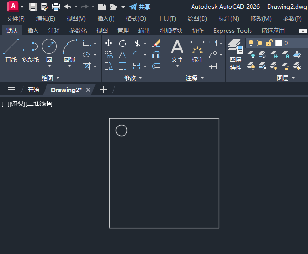Click the Open folder icon

click(113, 7)
